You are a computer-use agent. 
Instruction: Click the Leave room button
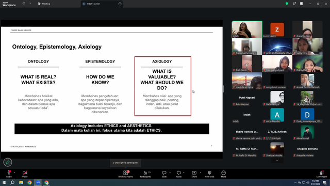point(322,174)
